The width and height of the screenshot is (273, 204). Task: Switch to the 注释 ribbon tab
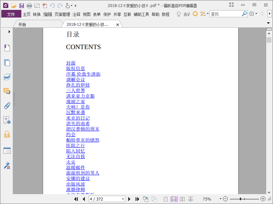77,14
